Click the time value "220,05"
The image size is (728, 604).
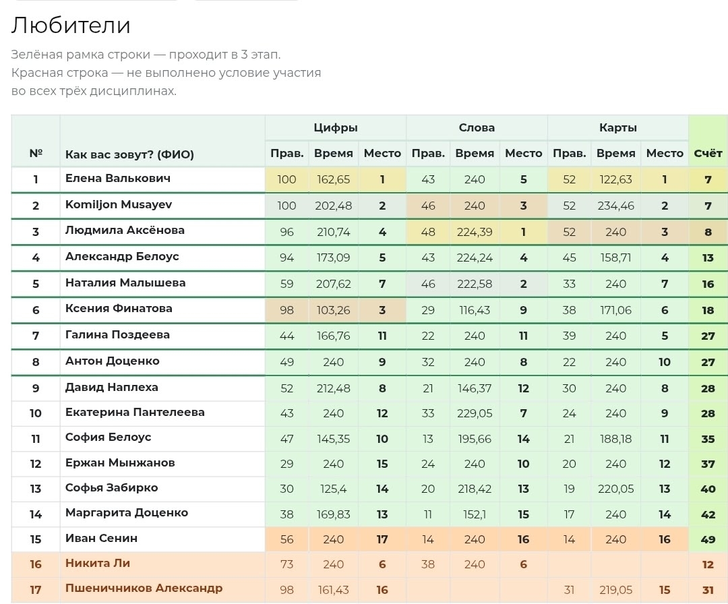coord(615,489)
